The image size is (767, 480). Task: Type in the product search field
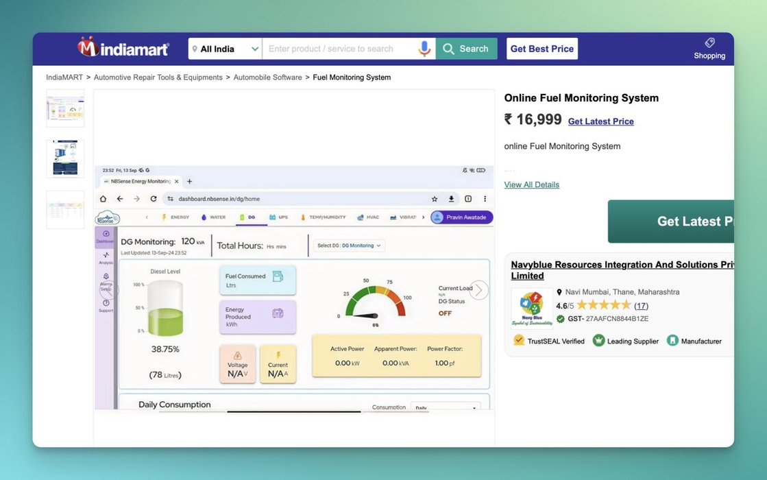click(339, 49)
